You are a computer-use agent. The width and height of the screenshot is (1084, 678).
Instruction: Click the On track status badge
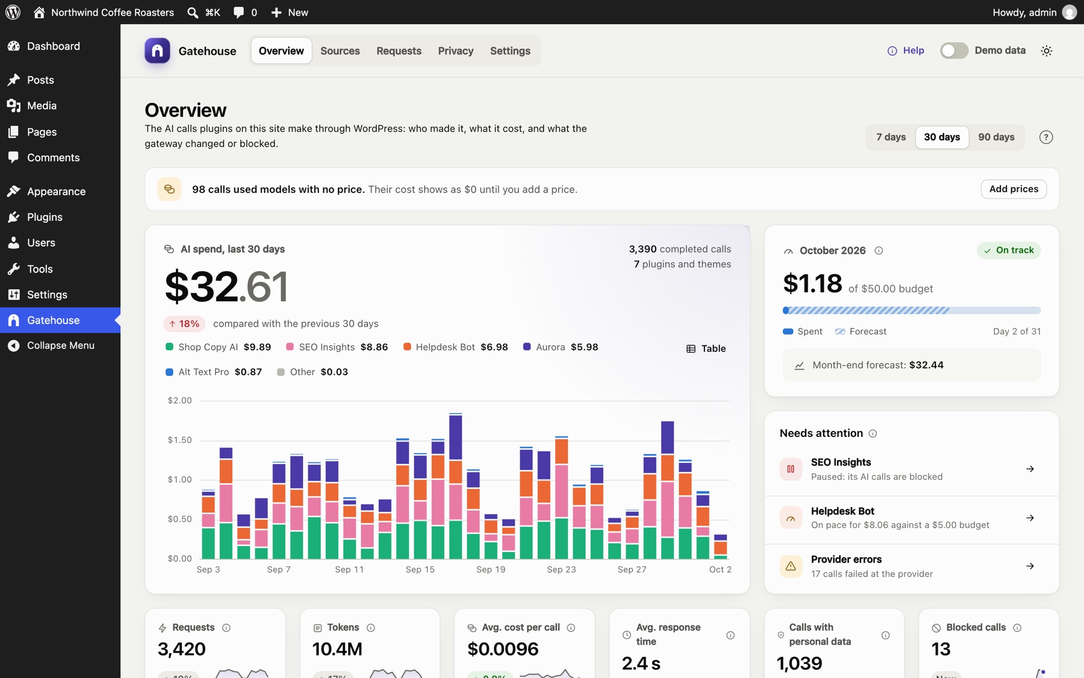[1009, 250]
